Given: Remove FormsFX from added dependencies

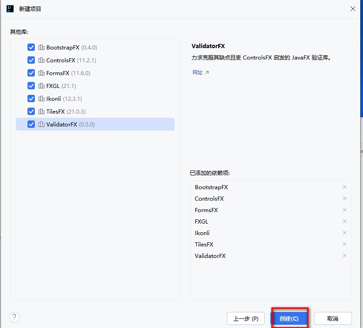Looking at the screenshot, I should point(345,210).
